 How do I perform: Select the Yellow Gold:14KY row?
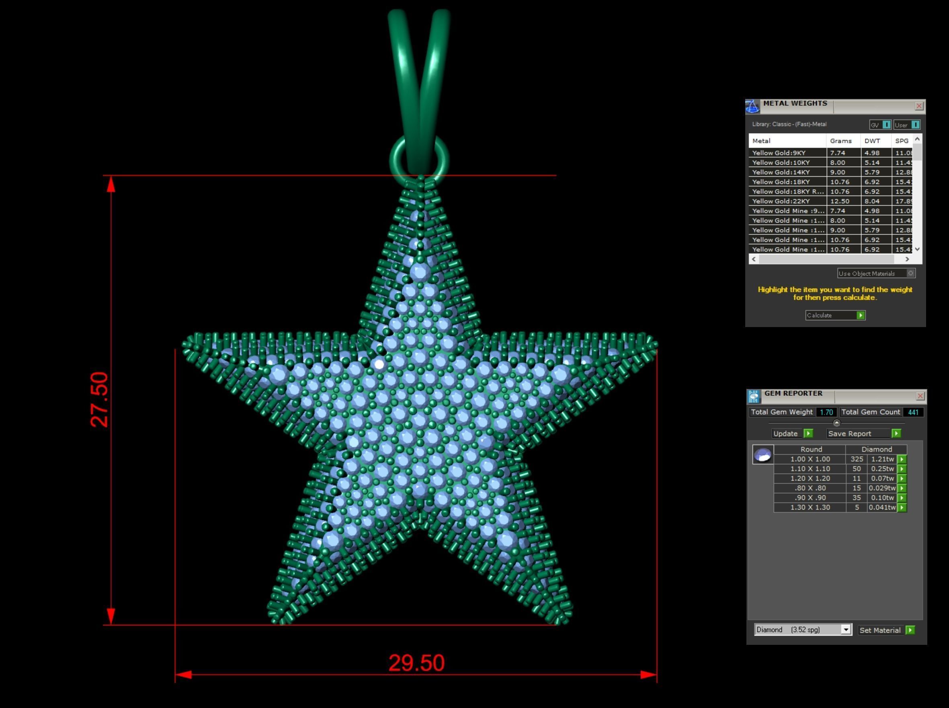pos(831,172)
